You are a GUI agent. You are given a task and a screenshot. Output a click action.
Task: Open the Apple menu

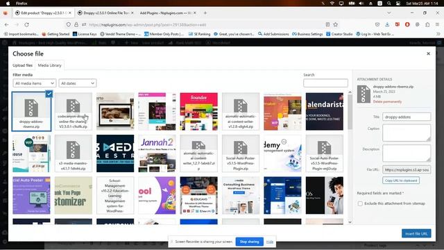[8, 3]
